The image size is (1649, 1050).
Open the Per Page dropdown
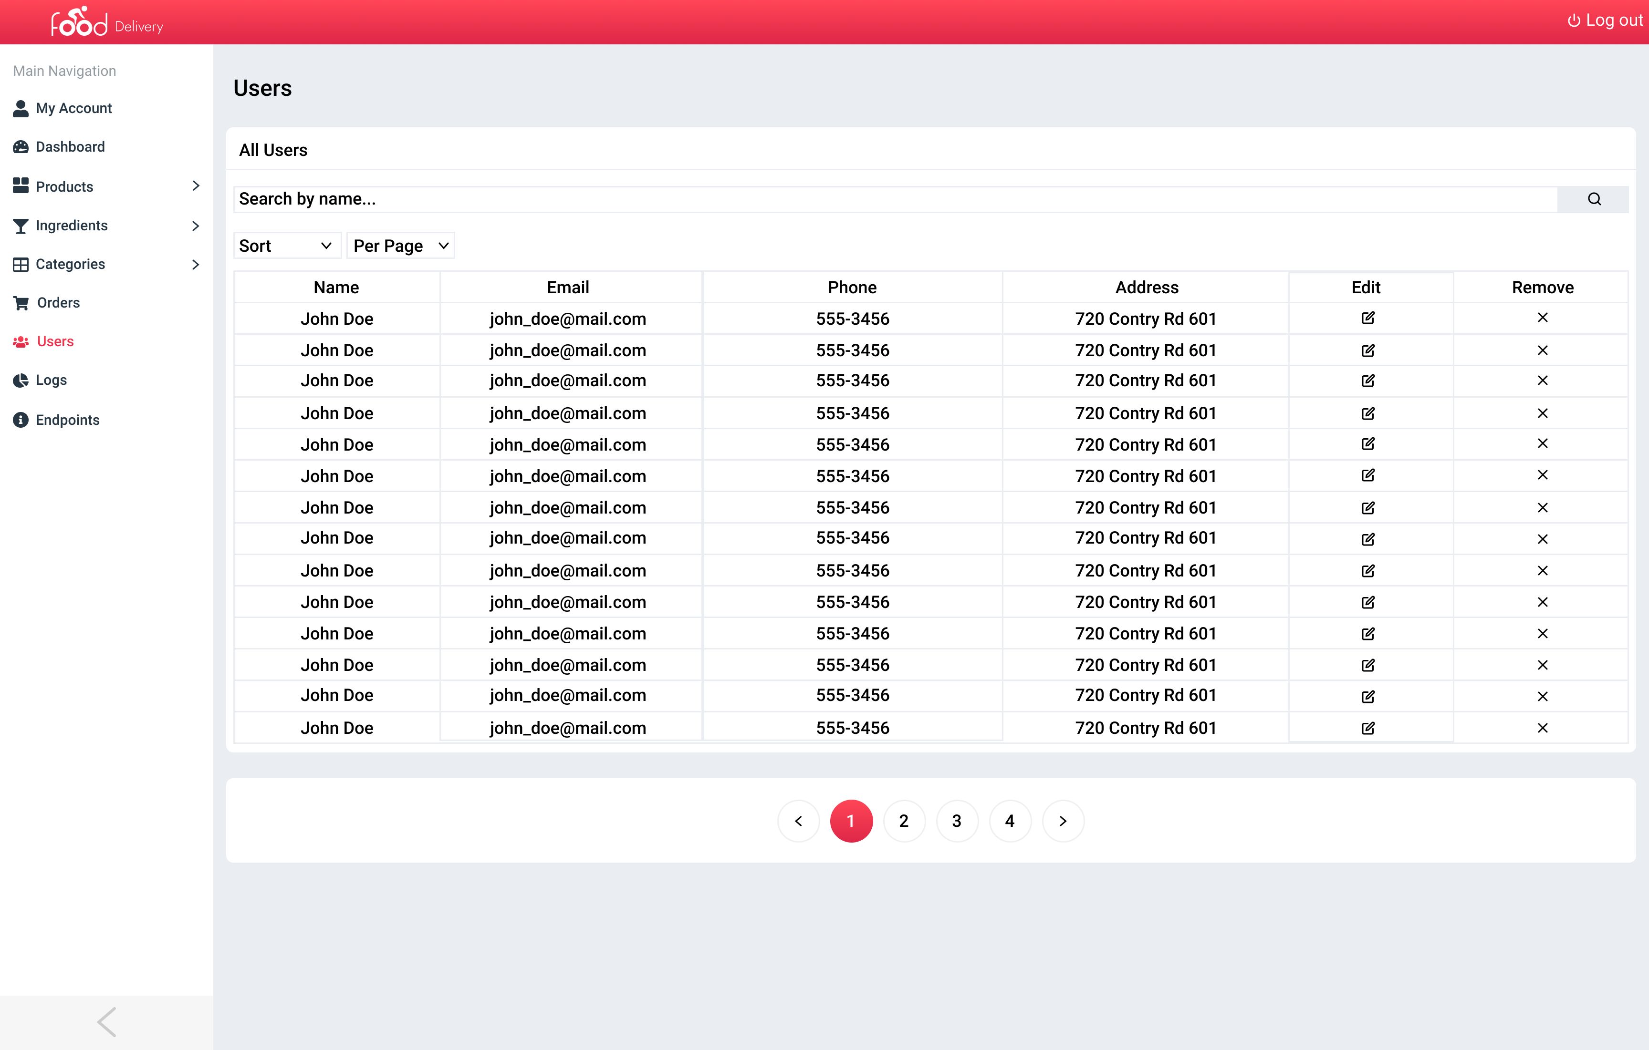[x=401, y=246]
